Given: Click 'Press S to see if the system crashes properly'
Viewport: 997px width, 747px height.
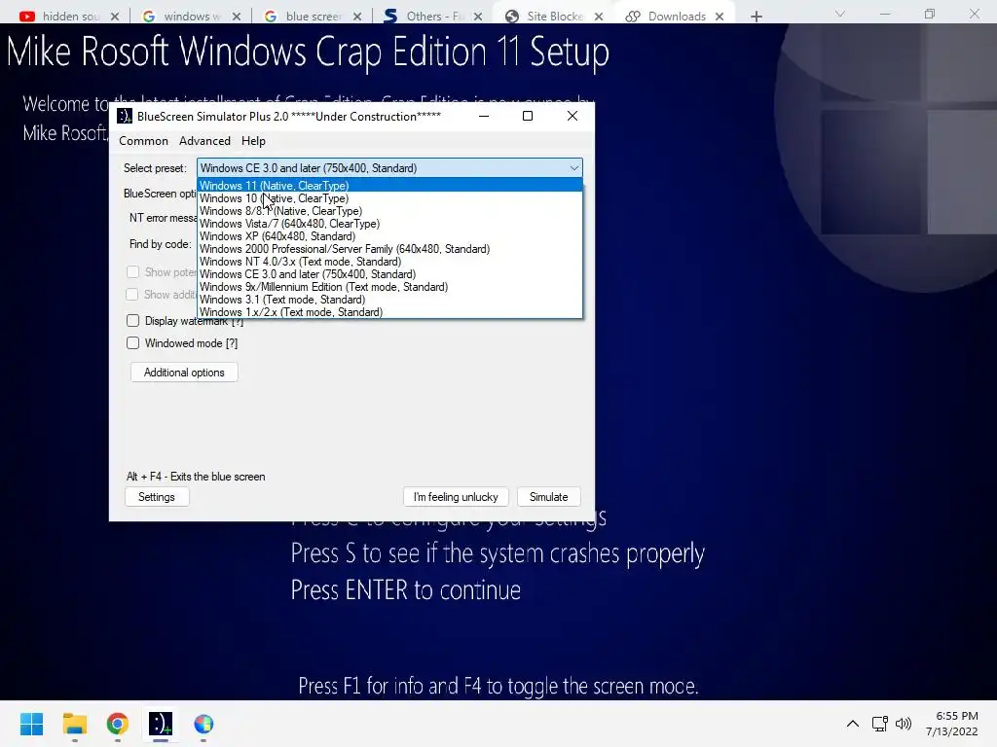Looking at the screenshot, I should [x=498, y=553].
